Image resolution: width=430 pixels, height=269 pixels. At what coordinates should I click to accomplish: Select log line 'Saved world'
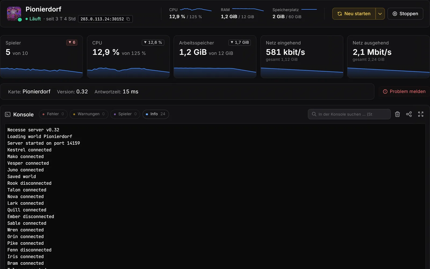(21, 177)
